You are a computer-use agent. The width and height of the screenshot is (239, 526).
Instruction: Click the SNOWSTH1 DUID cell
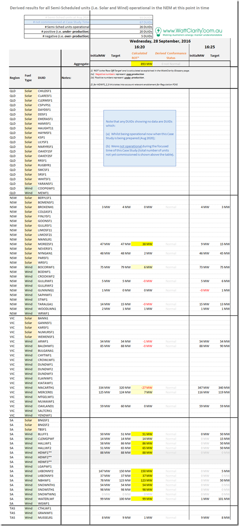46,490
